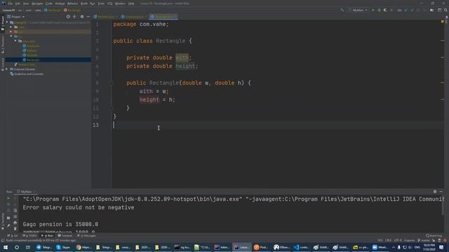This screenshot has width=449, height=252.
Task: Hide the Project panel with minus icon
Action: 88,17
